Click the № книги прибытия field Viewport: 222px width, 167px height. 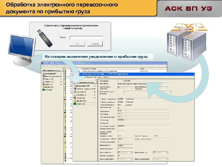point(125,156)
